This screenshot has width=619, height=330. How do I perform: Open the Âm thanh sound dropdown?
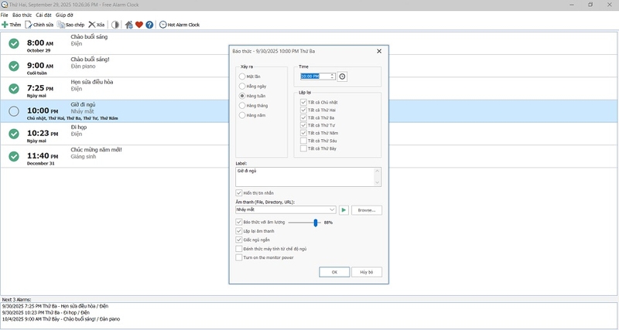[x=332, y=210]
